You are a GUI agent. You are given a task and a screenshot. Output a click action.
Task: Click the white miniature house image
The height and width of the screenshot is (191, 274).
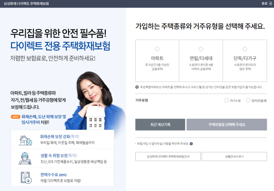(x=96, y=118)
